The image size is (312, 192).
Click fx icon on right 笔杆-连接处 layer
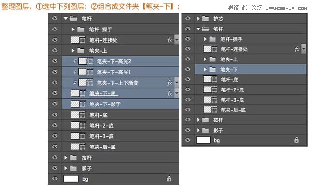click(x=297, y=49)
